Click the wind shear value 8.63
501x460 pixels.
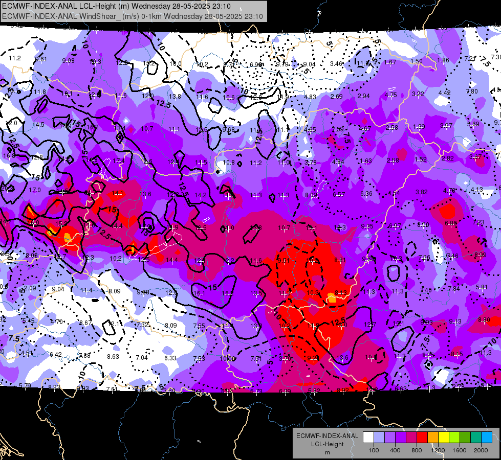[x=113, y=357]
